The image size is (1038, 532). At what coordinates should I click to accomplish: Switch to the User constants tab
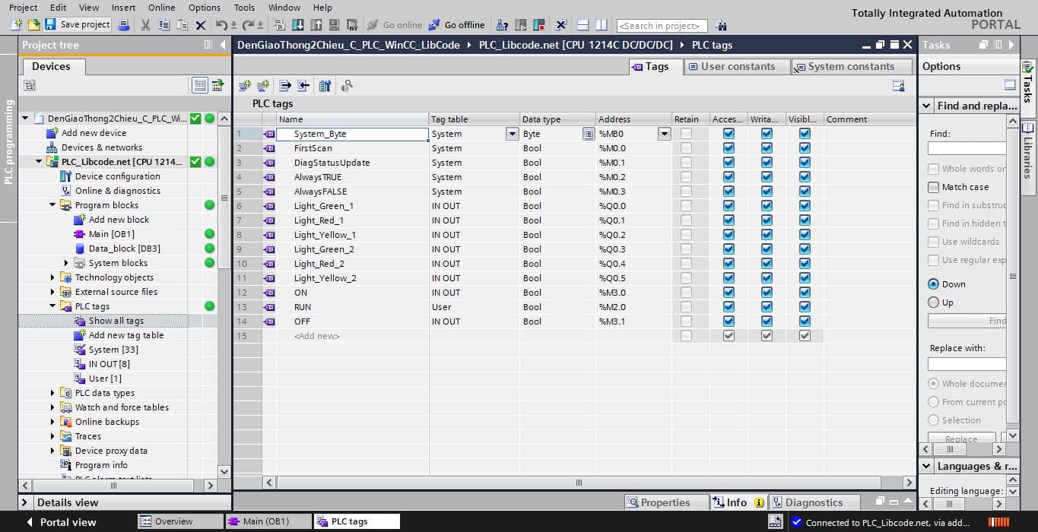736,67
